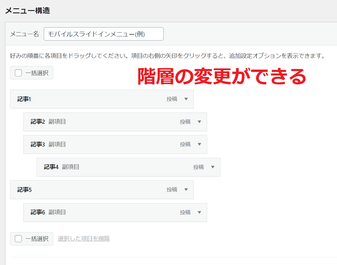Tick the bottom 一括選択 checkbox beside the delete link
Image resolution: width=337 pixels, height=265 pixels.
pyautogui.click(x=18, y=239)
